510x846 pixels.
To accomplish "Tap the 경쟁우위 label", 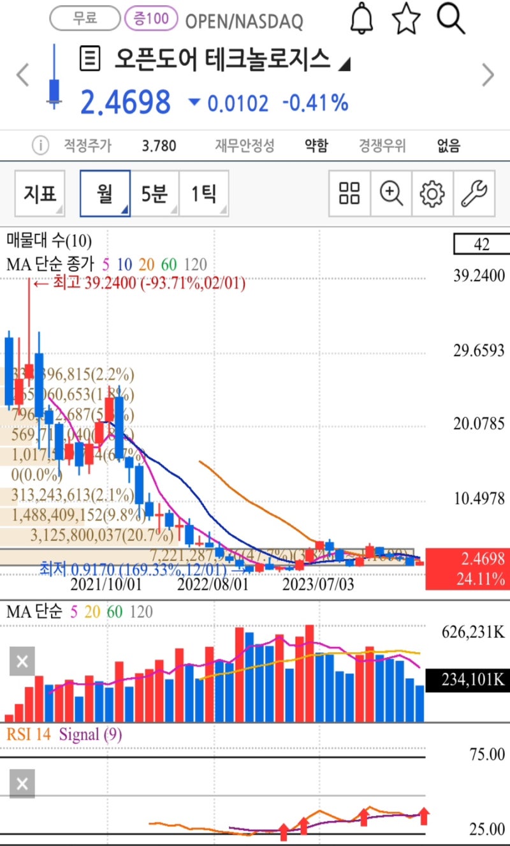I will click(x=382, y=146).
